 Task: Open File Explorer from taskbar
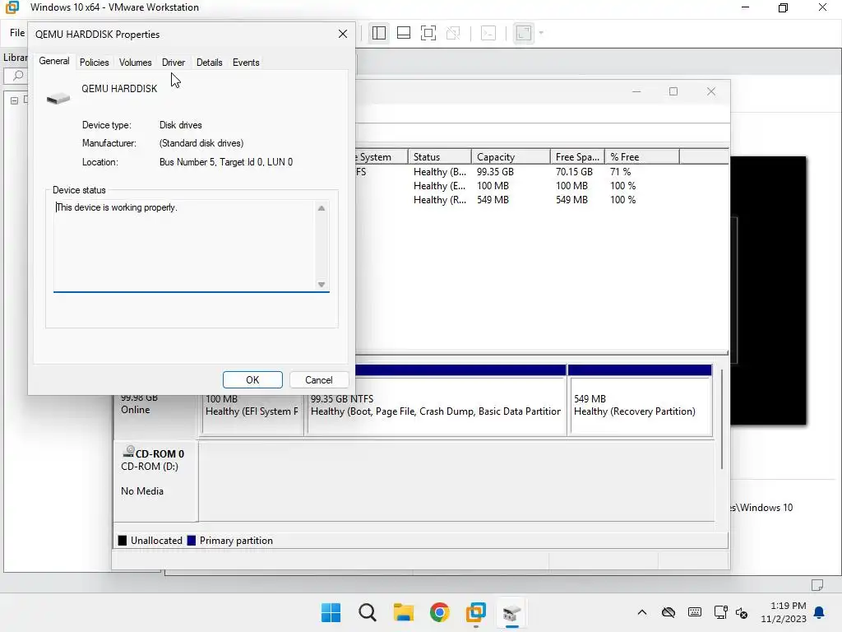pyautogui.click(x=403, y=612)
